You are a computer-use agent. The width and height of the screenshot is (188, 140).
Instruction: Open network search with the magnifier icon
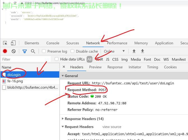[x=33, y=51]
